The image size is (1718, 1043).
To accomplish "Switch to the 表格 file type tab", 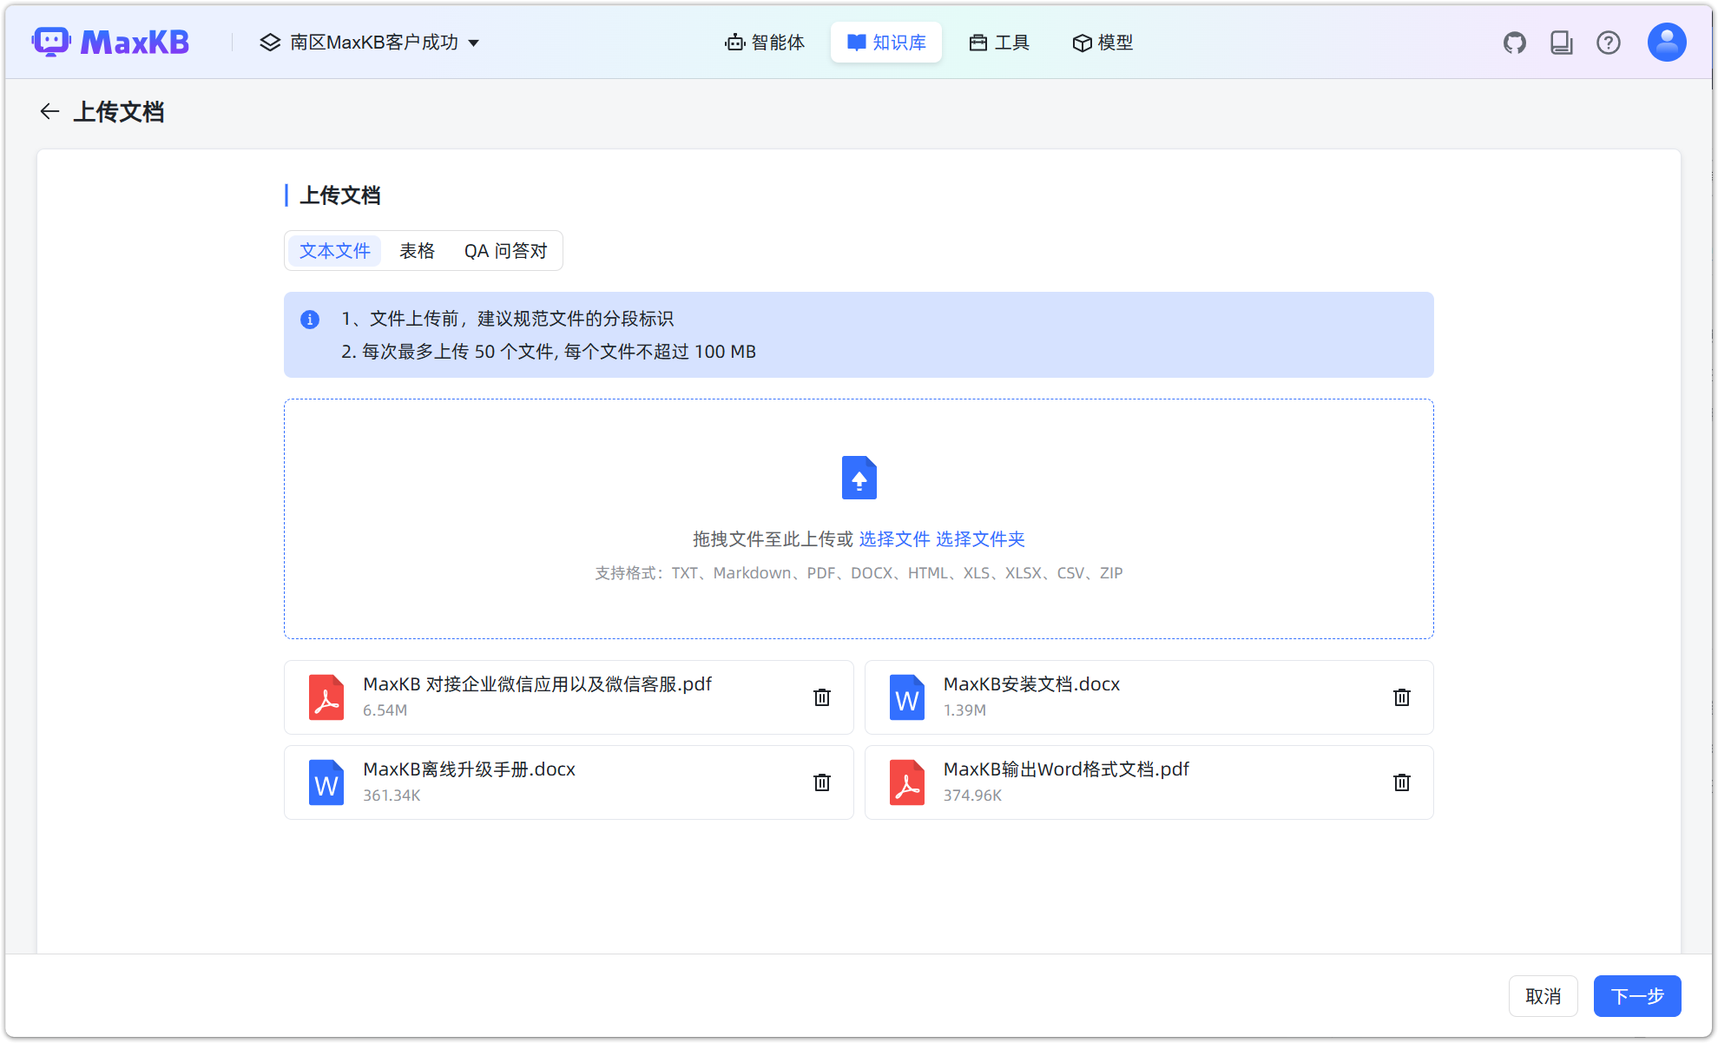I will coord(417,251).
